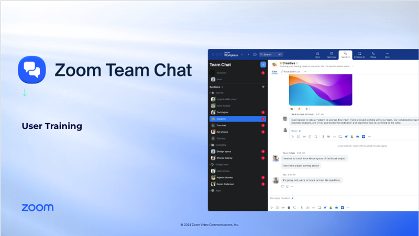Open the Fun chat channel

tap(238, 125)
